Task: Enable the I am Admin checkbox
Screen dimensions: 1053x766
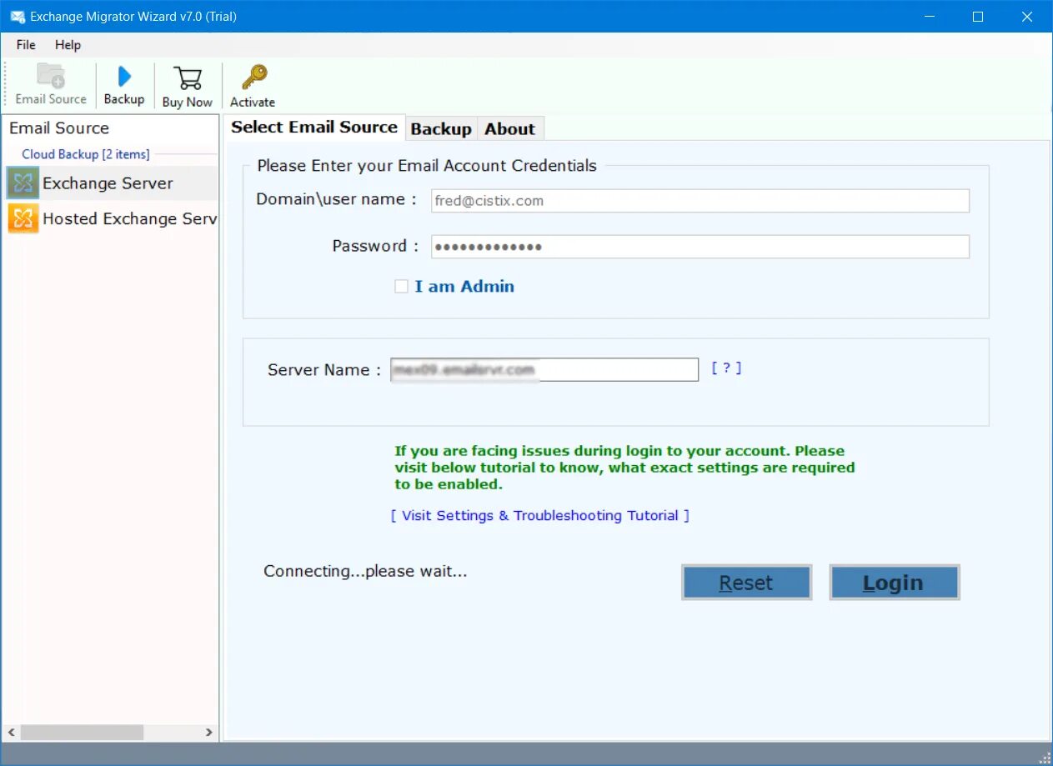Action: pos(401,286)
